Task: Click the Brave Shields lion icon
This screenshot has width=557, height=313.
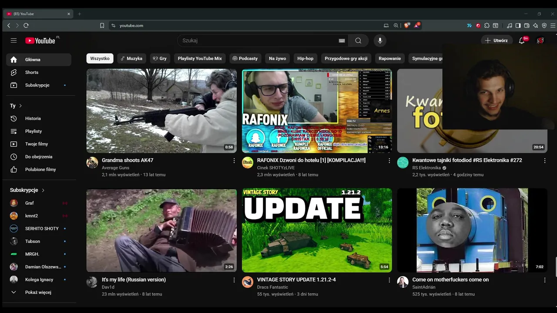Action: (407, 26)
